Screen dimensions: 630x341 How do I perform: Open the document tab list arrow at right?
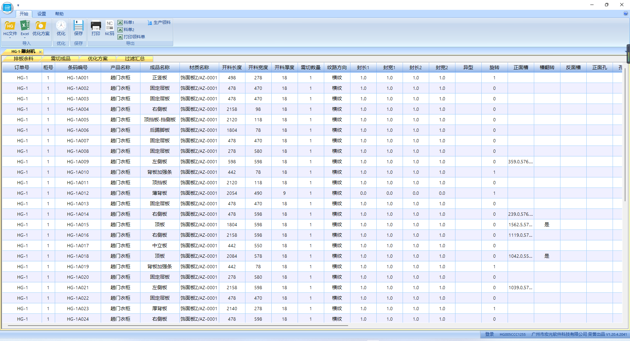(x=625, y=51)
